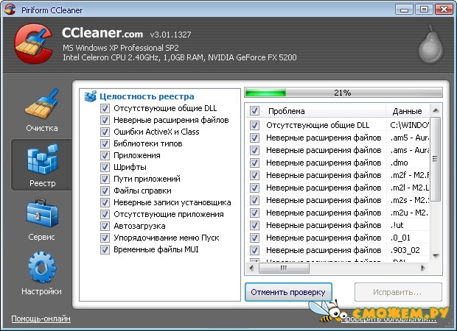Click the horizontal scrollbar right arrow
Image resolution: width=457 pixels, height=331 pixels.
click(x=423, y=268)
